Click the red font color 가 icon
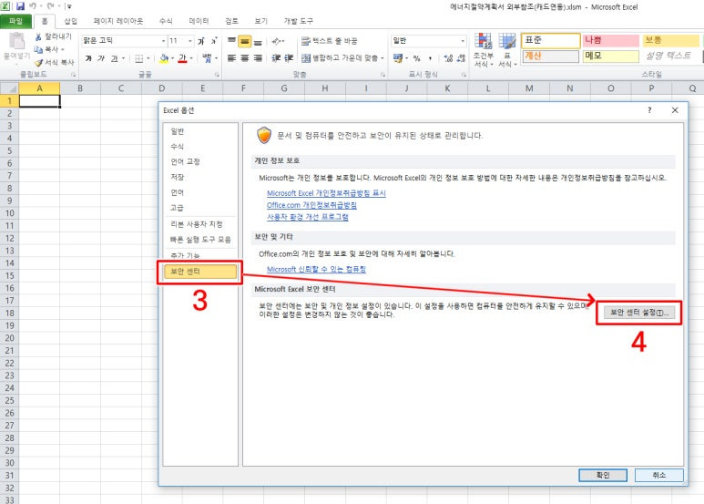Viewport: 704px width, 504px height. pos(182,58)
